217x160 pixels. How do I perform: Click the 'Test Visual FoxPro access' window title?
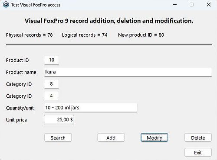point(36,5)
